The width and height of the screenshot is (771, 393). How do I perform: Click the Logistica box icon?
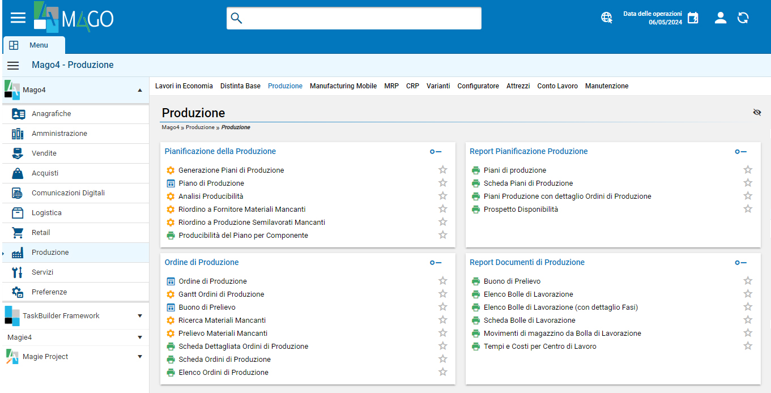click(18, 213)
